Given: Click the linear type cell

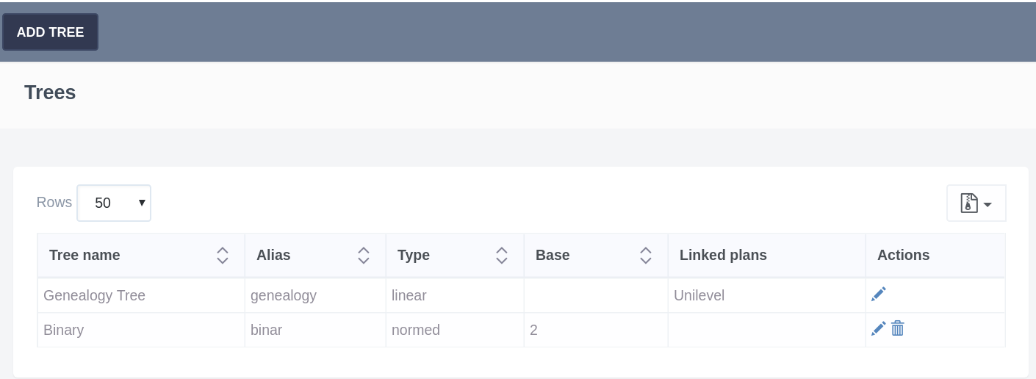Looking at the screenshot, I should (x=409, y=295).
